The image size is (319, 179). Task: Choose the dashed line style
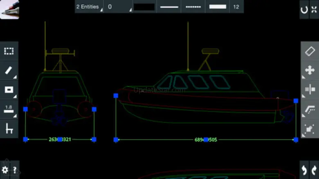(x=193, y=7)
